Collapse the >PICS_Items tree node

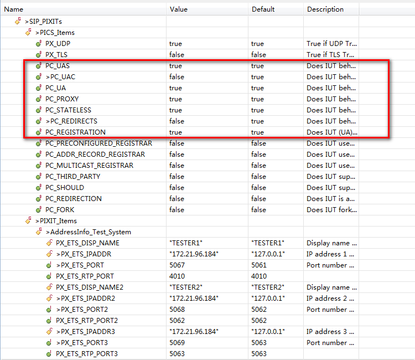pyautogui.click(x=37, y=33)
